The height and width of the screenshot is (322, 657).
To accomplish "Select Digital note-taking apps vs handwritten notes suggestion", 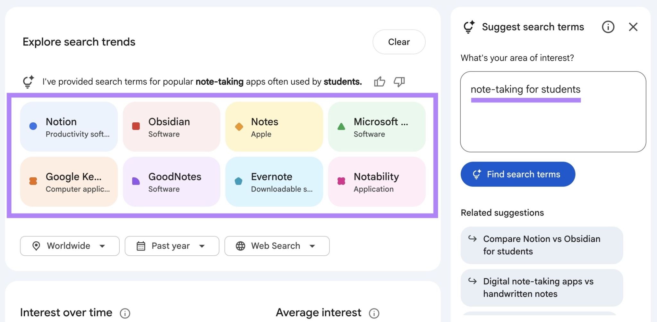I will pos(542,288).
